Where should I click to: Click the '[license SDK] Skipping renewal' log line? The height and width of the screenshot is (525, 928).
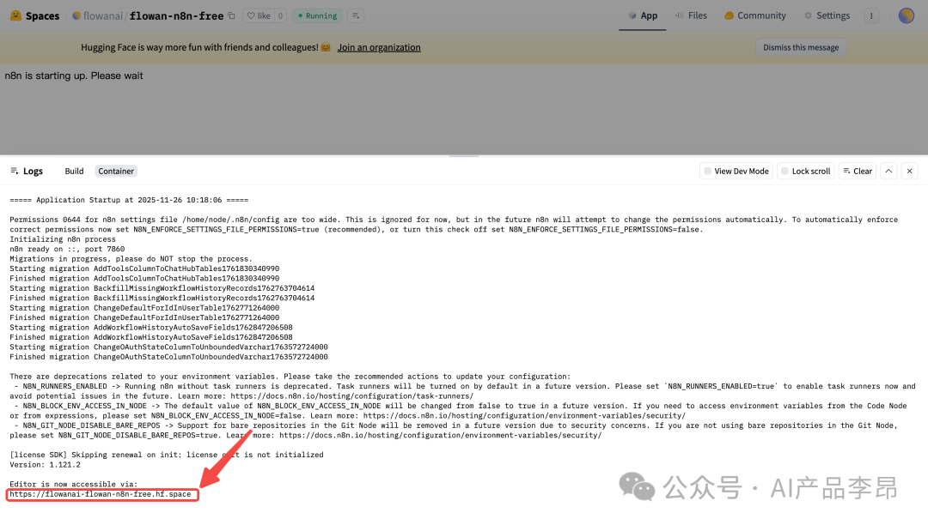(167, 455)
